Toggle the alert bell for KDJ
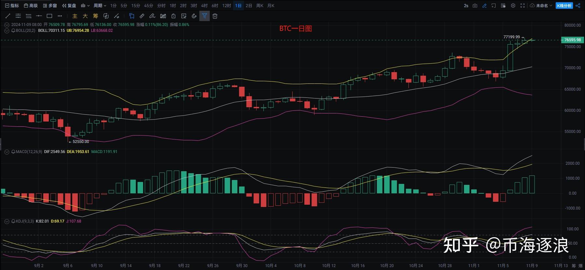Image resolution: width=585 pixels, height=270 pixels. (13, 221)
